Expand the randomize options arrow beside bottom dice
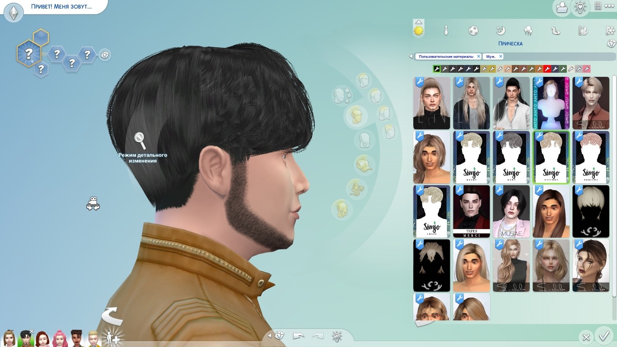The width and height of the screenshot is (617, 347). pos(270,336)
